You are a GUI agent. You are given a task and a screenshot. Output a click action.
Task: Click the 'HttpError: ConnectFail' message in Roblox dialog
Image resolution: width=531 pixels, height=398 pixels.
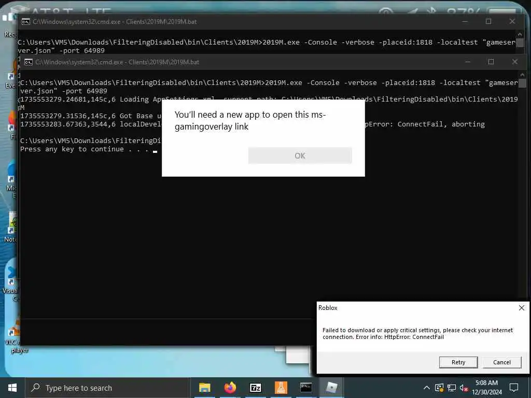414,337
